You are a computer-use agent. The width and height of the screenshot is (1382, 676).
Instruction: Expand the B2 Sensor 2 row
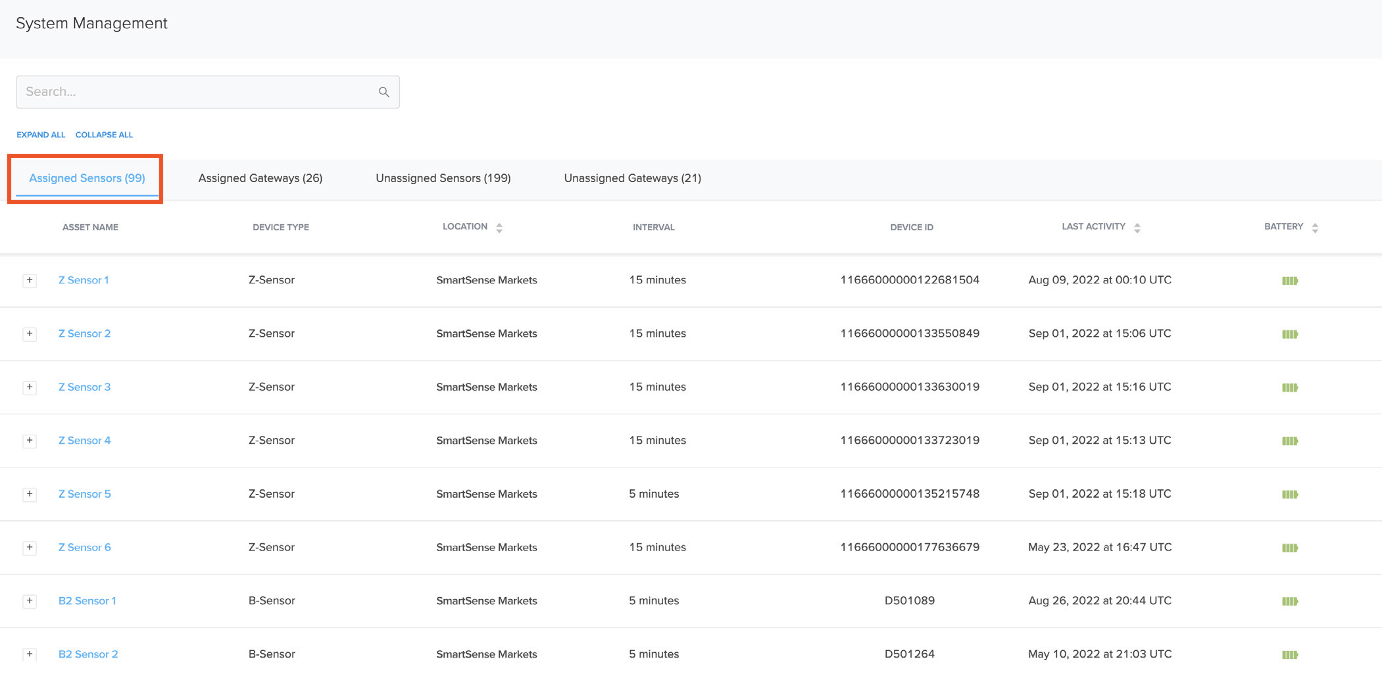pos(30,654)
